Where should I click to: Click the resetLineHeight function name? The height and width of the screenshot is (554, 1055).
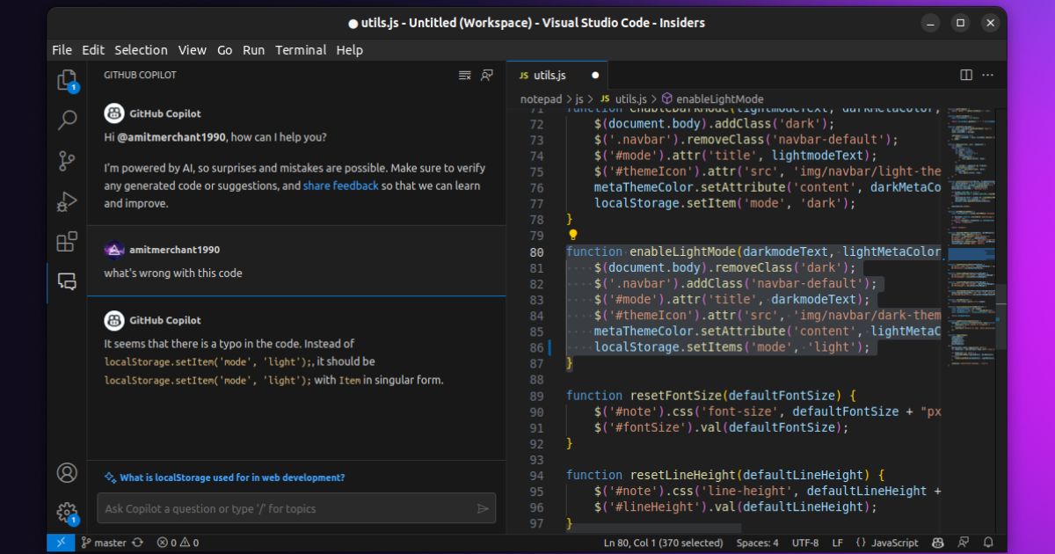pyautogui.click(x=683, y=475)
